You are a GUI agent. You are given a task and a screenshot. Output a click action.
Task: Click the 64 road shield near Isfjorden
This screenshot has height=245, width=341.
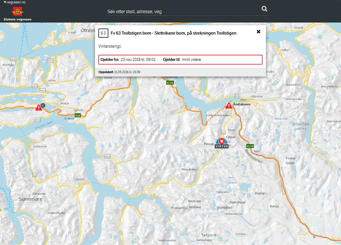click(x=237, y=96)
